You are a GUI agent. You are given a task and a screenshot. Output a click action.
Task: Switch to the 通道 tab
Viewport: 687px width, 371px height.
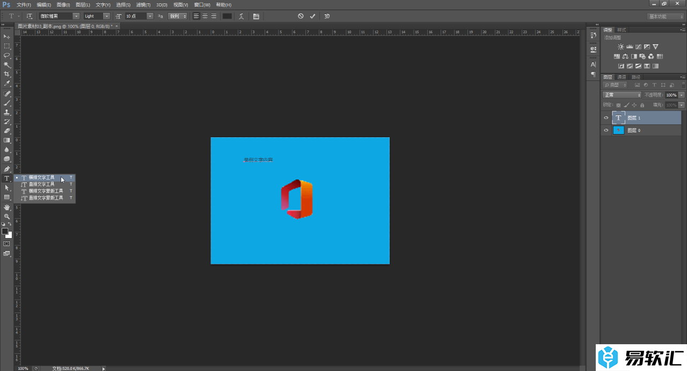pyautogui.click(x=622, y=77)
